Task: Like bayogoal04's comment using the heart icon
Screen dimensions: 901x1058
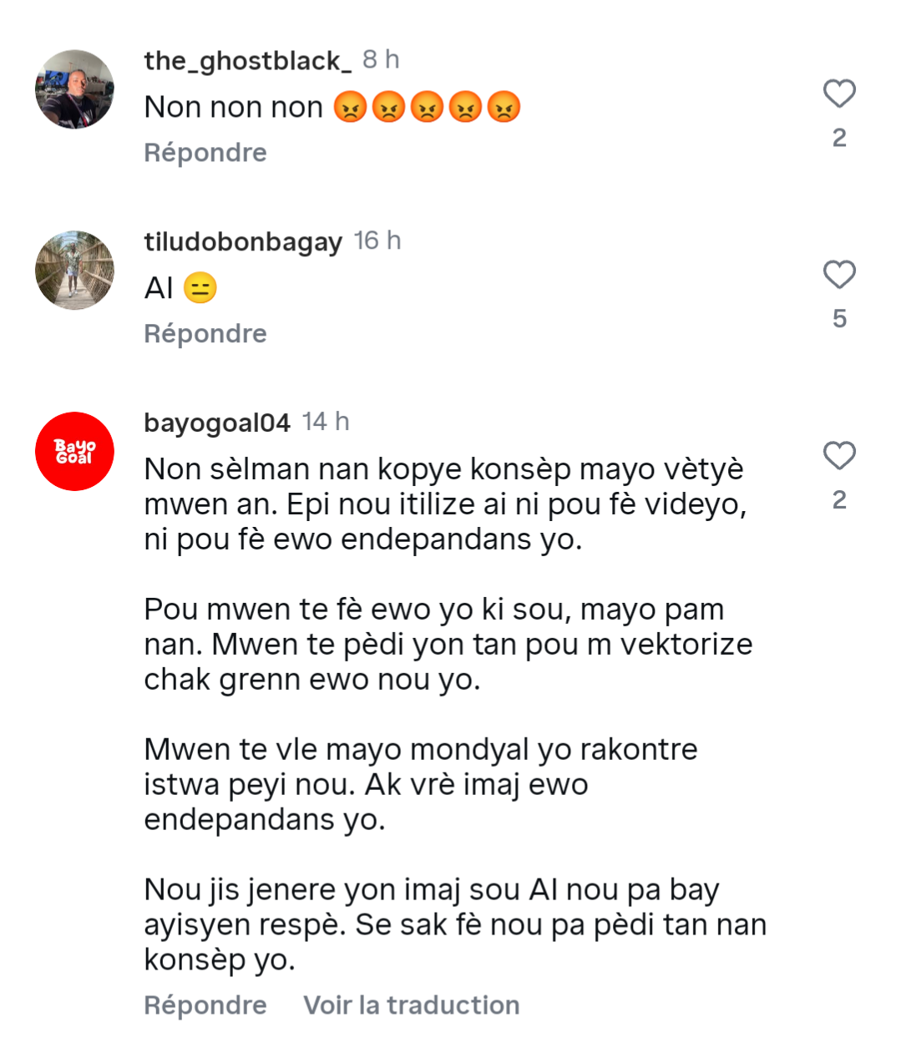Action: [x=839, y=456]
